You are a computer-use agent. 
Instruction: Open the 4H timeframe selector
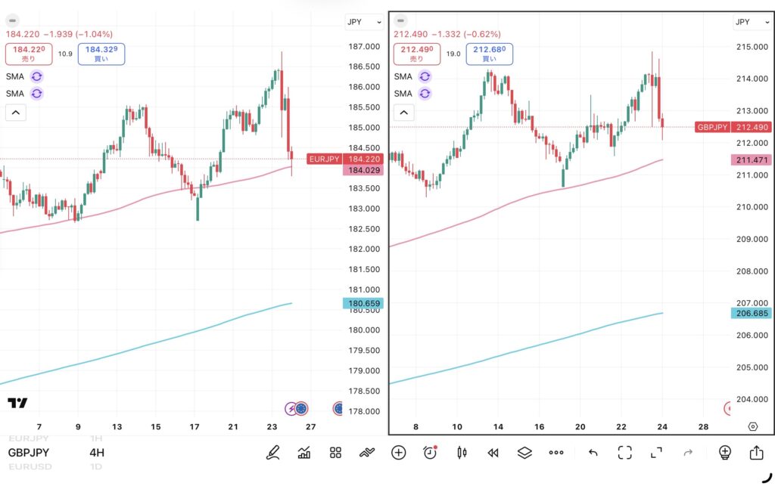coord(97,453)
